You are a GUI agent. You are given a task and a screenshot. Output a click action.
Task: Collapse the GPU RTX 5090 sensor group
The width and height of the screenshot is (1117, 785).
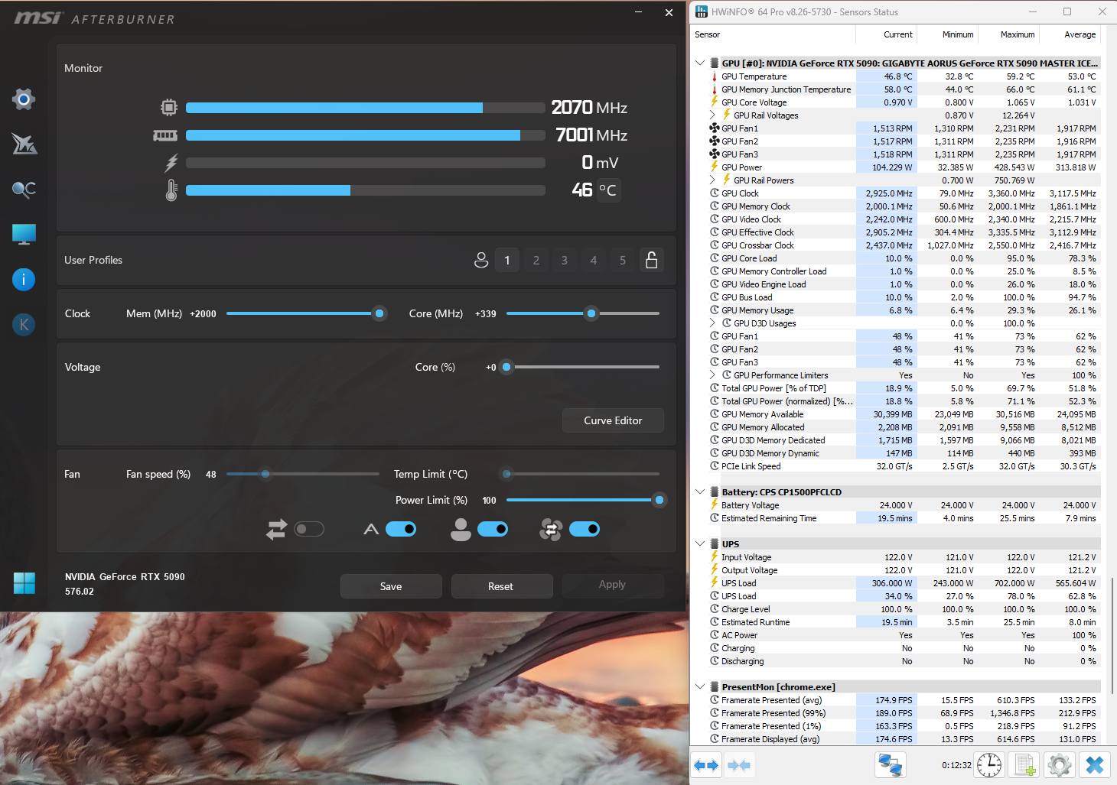click(x=700, y=63)
